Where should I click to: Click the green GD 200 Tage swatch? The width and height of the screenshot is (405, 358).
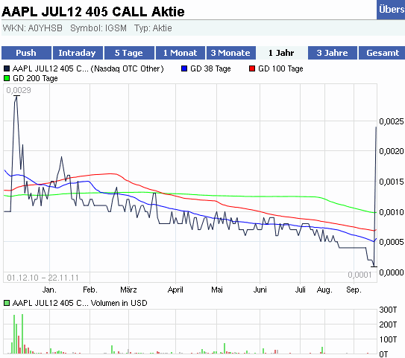[7, 78]
